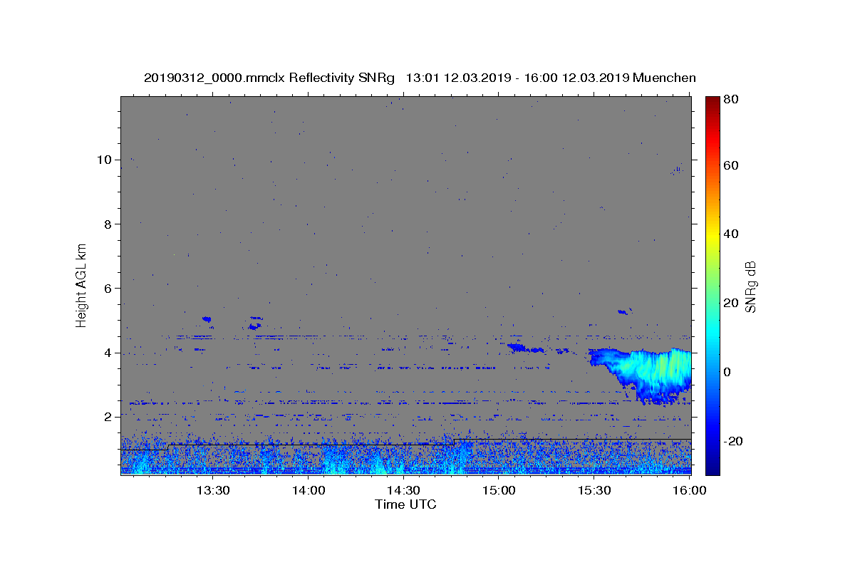
Task: Click the height tick label 4
Action: (107, 353)
